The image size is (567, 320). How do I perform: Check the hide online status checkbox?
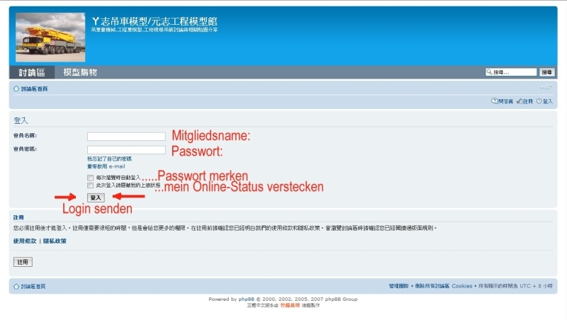pyautogui.click(x=90, y=185)
